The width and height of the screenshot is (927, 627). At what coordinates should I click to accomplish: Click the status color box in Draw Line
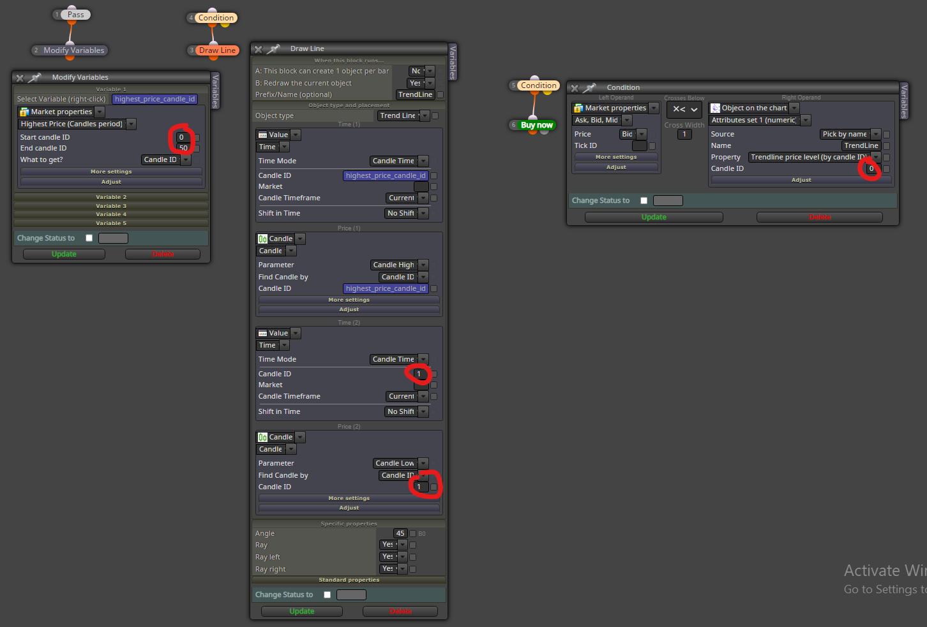(x=351, y=594)
